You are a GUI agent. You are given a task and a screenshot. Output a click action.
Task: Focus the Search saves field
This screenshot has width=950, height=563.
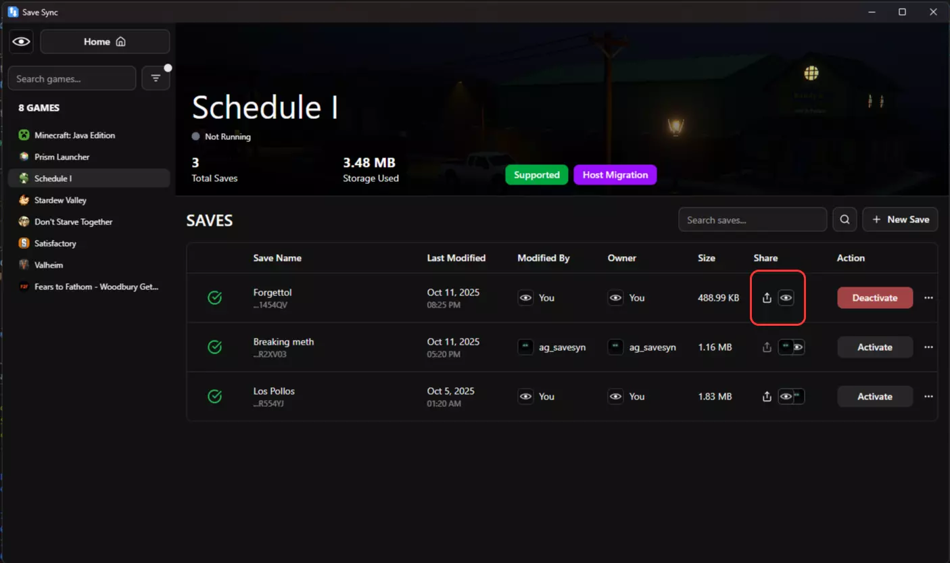coord(753,220)
